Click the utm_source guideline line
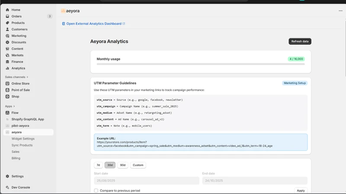Screen dimensions: 346x194 tap(140, 100)
